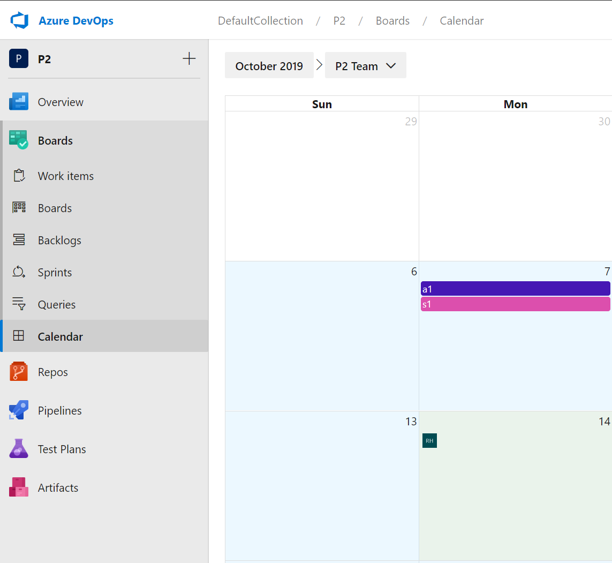Viewport: 612px width, 563px height.
Task: Click the Backlogs icon
Action: [20, 240]
